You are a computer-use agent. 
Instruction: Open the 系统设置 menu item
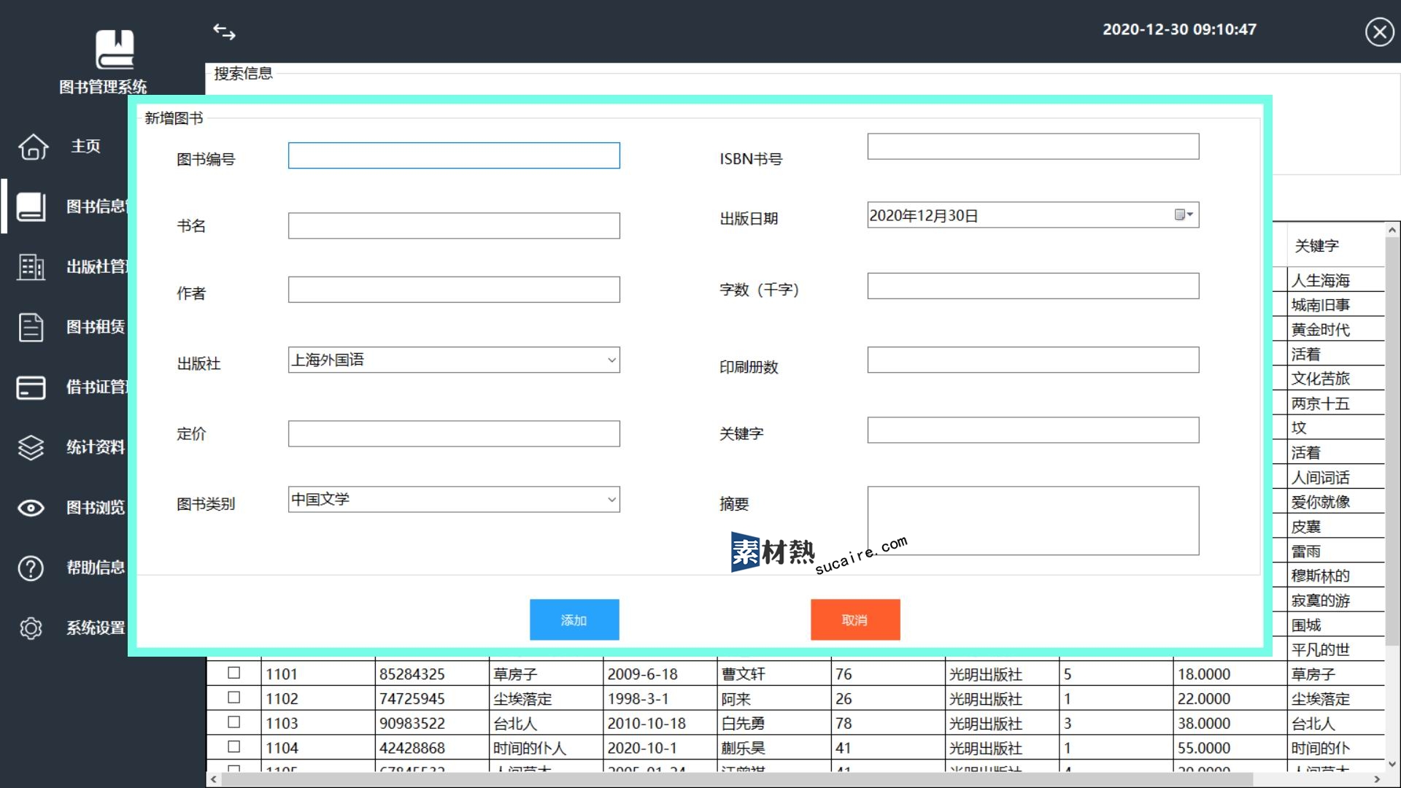pyautogui.click(x=96, y=628)
